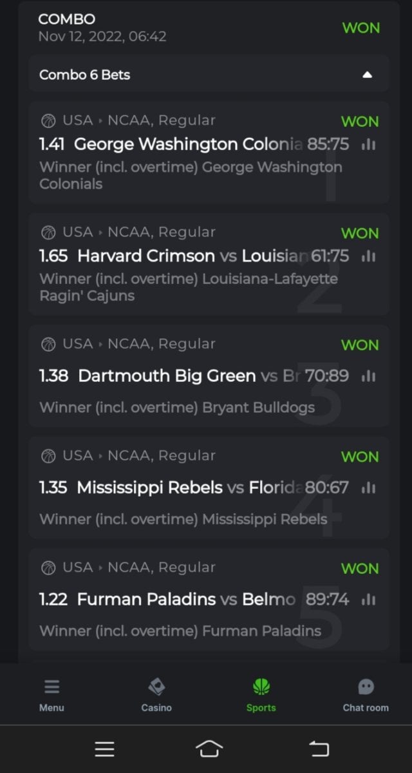Open the Menu tab
Screen dimensions: 412x773
(51, 694)
